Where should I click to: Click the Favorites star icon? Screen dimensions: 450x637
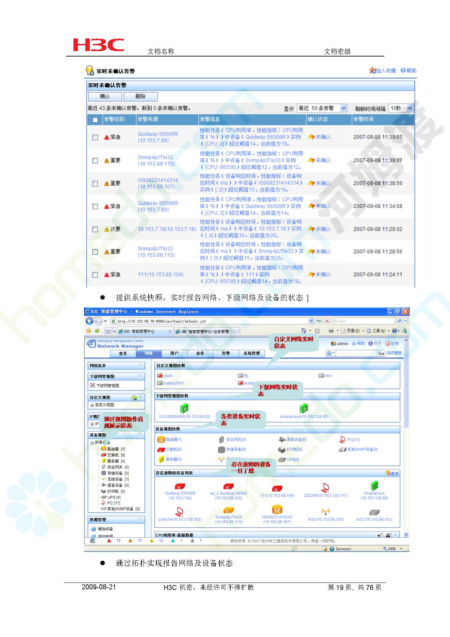(x=89, y=331)
